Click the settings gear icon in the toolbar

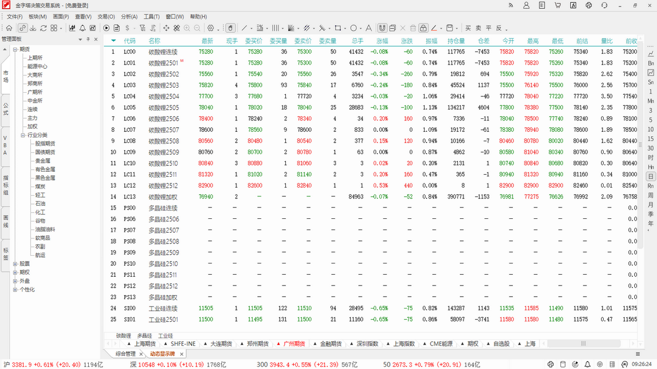(210, 28)
